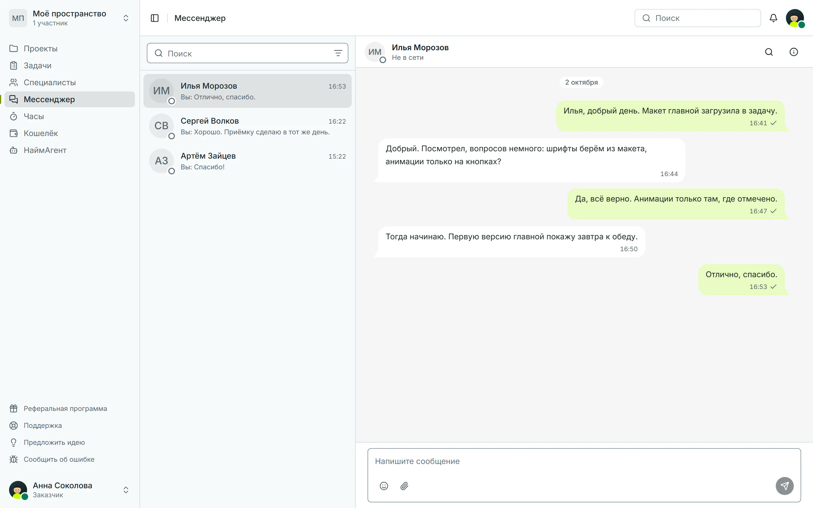Open Часы section
This screenshot has width=813, height=508.
click(69, 116)
